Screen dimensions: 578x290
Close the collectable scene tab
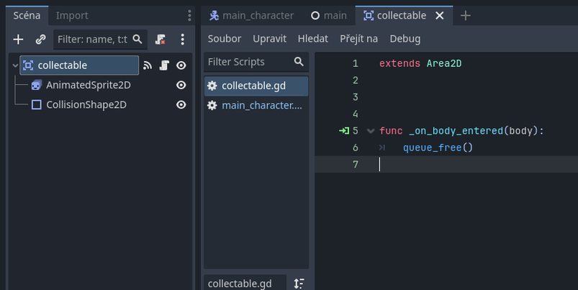tap(439, 16)
